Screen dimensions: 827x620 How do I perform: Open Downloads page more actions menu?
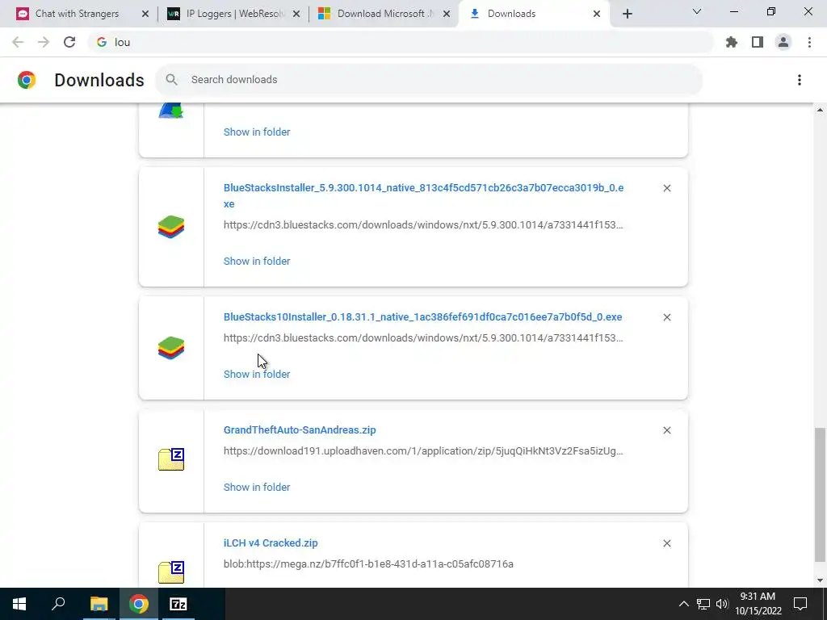[799, 80]
